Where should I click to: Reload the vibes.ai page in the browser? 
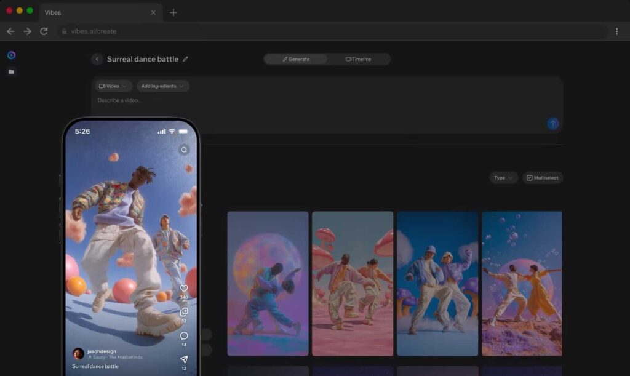(43, 31)
